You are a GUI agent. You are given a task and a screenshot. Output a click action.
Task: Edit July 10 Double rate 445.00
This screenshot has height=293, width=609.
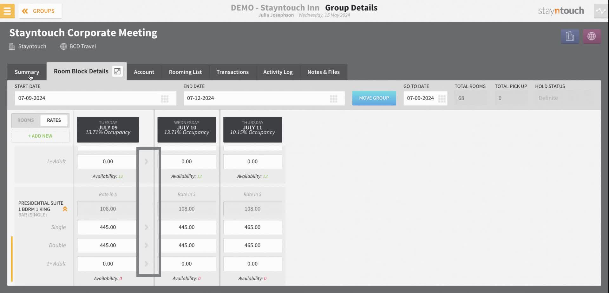point(187,245)
